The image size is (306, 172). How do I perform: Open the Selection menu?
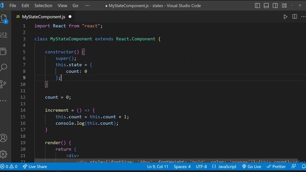pyautogui.click(x=44, y=6)
